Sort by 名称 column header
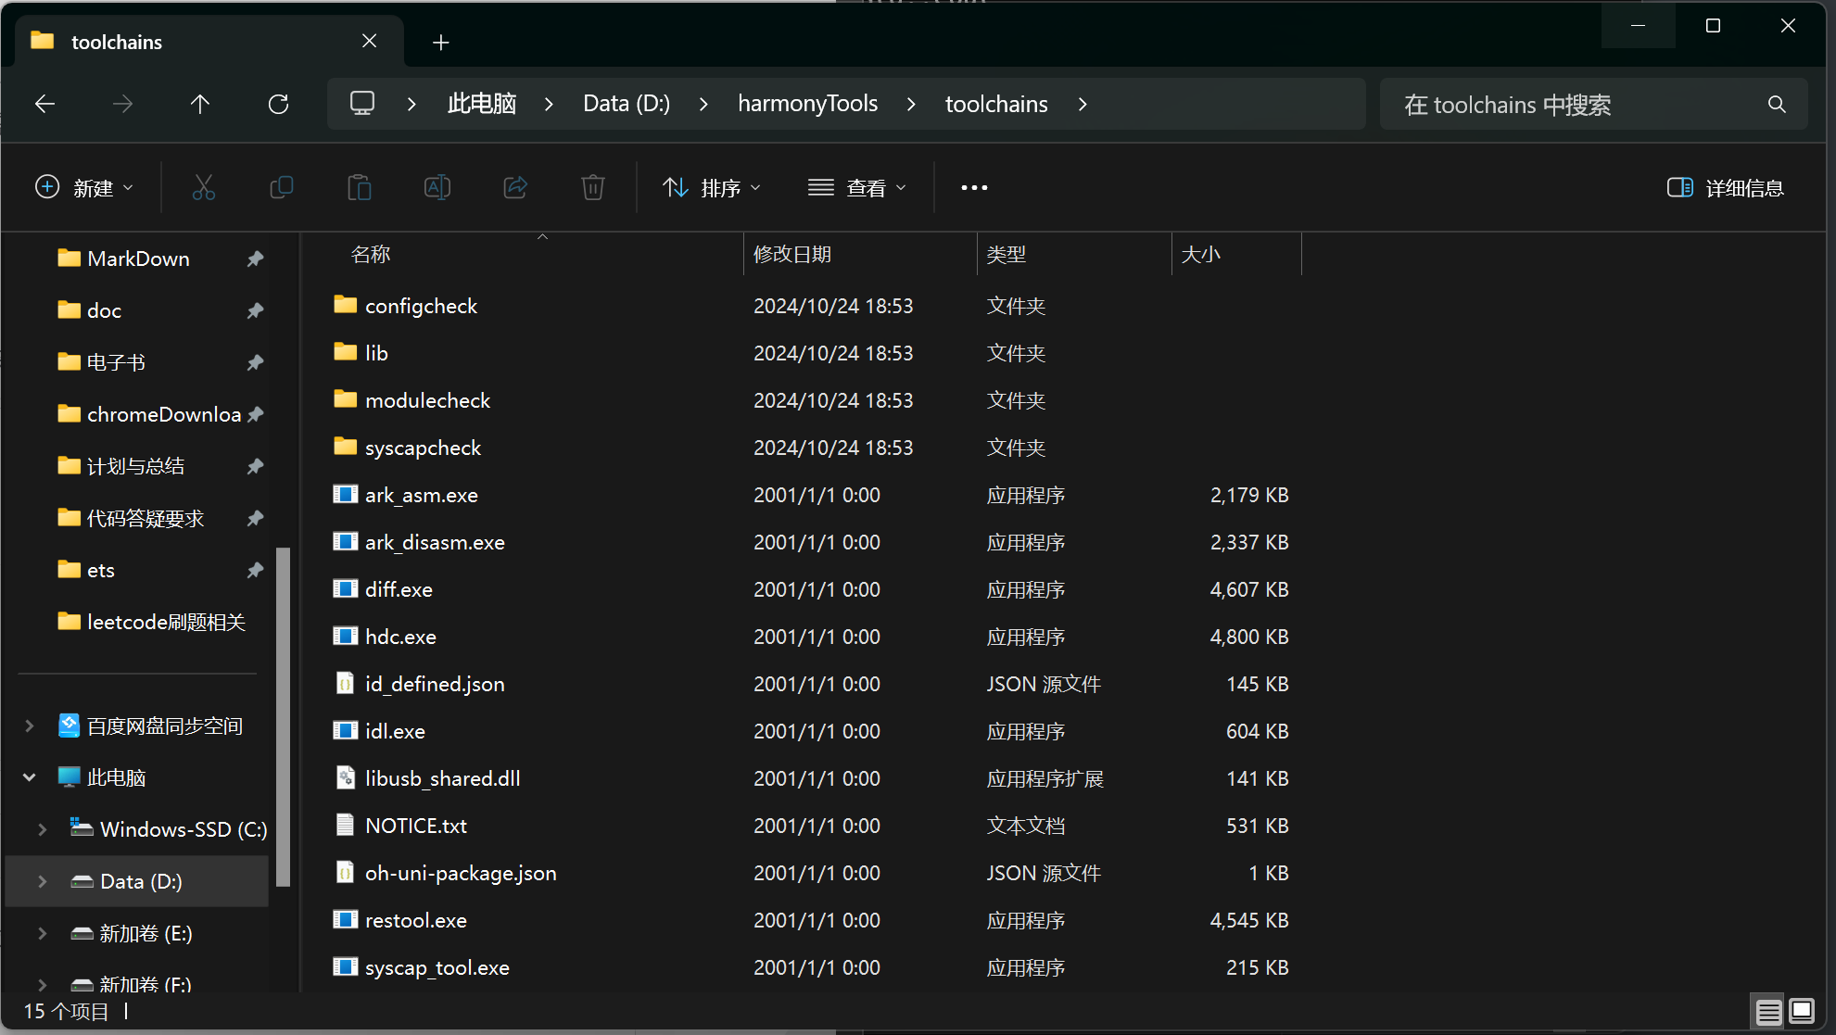Image resolution: width=1836 pixels, height=1035 pixels. click(x=371, y=254)
